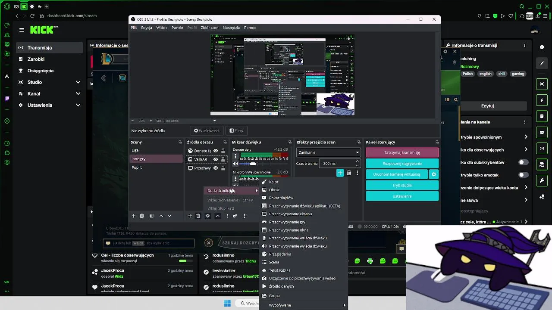The image size is (552, 310).
Task: Open virtual camera settings gear
Action: point(434,174)
